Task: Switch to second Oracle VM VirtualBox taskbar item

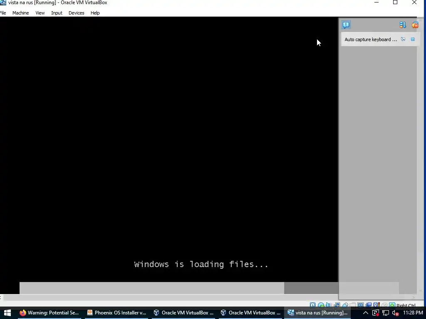Action: click(250, 313)
